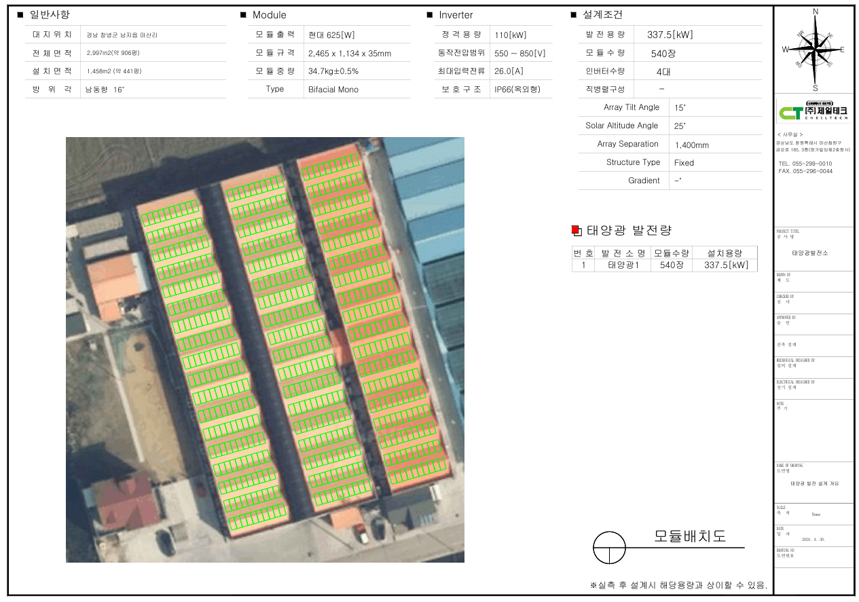Click the square bullet beside 일반사항 heading
859x602 pixels.
coord(20,14)
